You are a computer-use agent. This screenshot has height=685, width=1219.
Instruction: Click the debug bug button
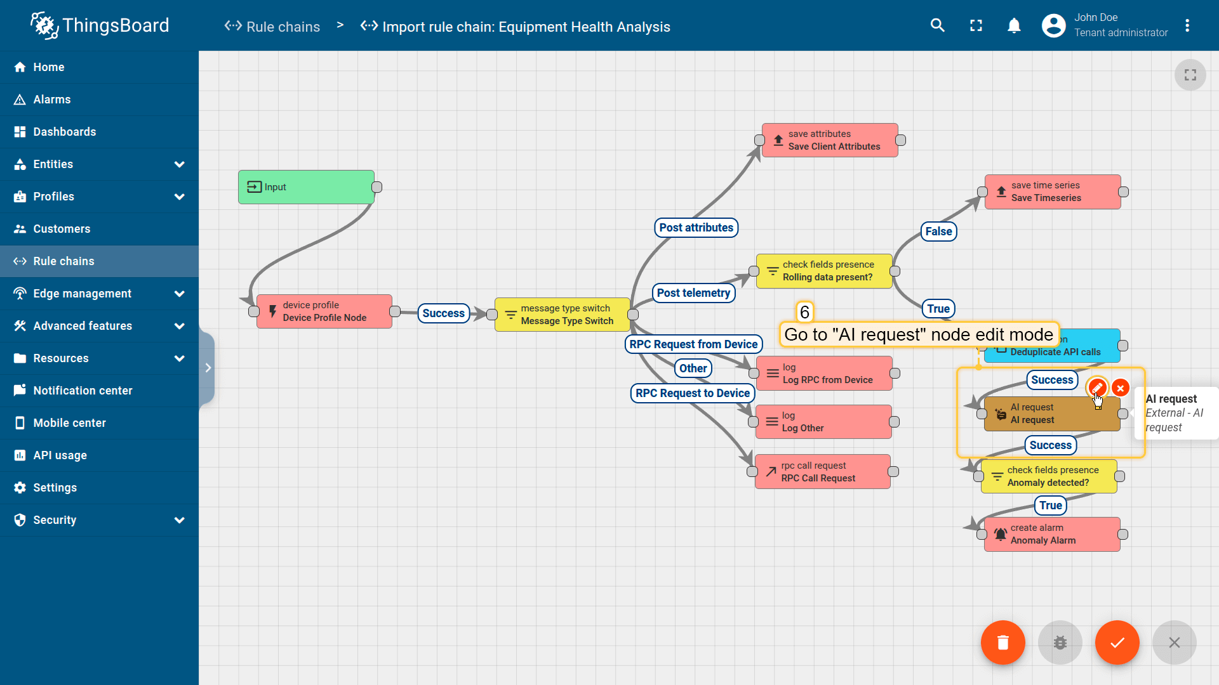(1060, 643)
